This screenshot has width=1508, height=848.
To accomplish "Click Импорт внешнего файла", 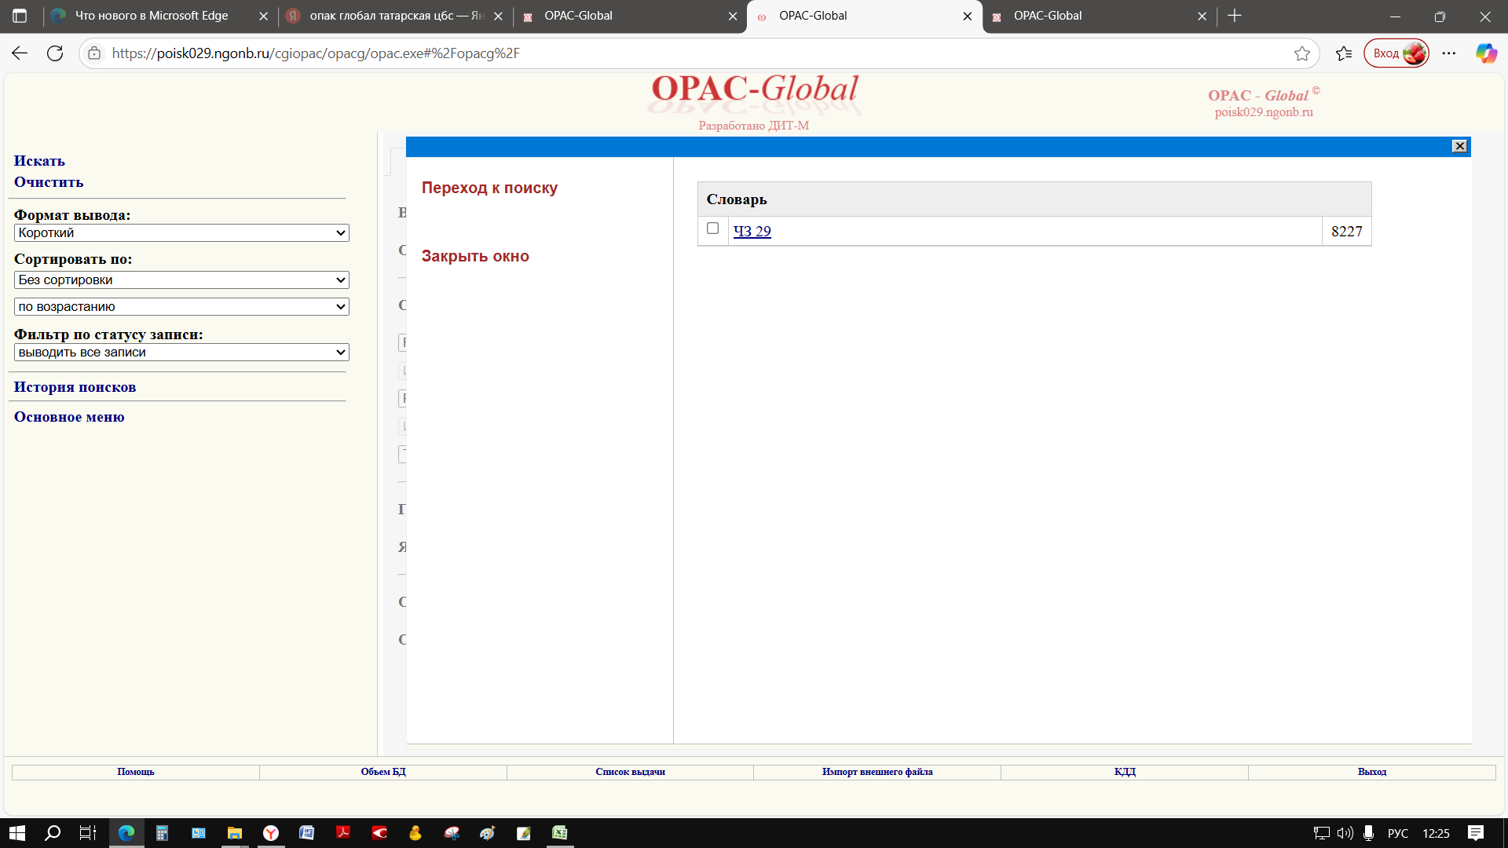I will 877,772.
